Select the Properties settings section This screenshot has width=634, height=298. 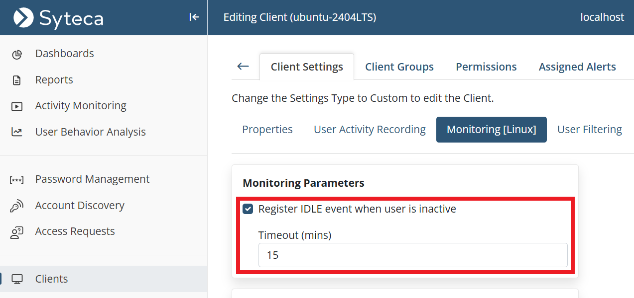(x=267, y=130)
